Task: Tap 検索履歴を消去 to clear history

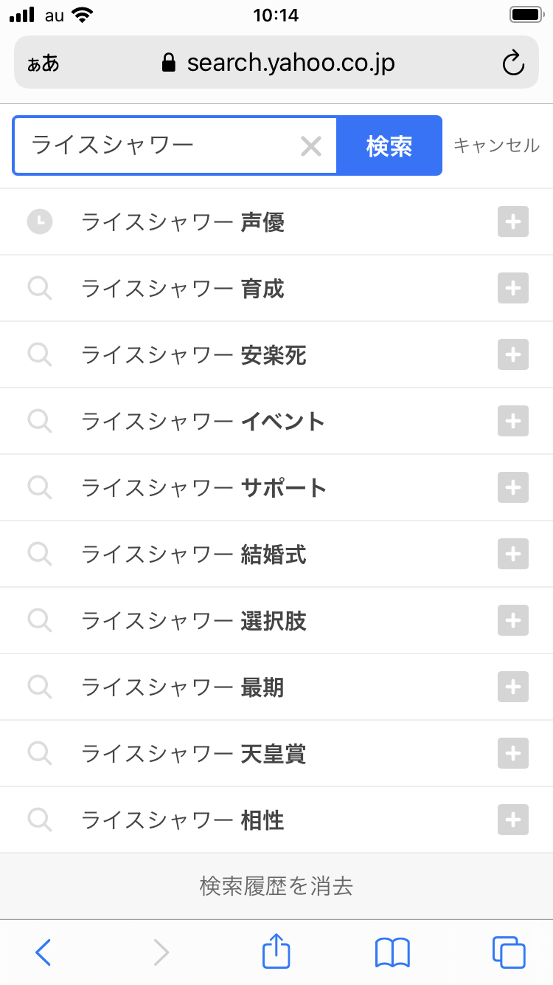Action: [x=276, y=885]
